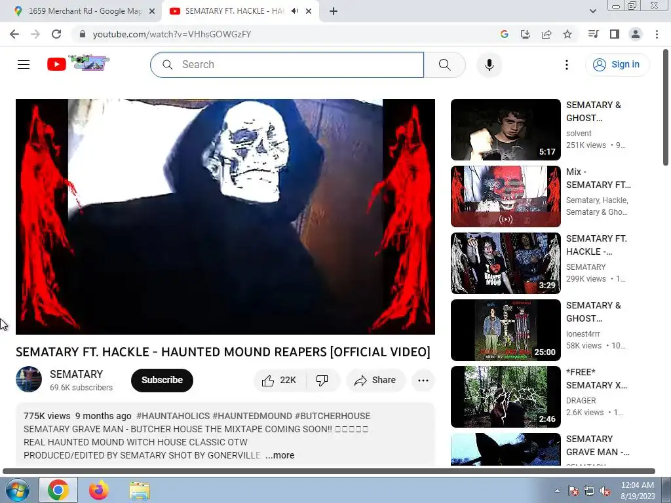The height and width of the screenshot is (503, 671).
Task: Expand the tab search dropdown arrow
Action: tap(592, 11)
